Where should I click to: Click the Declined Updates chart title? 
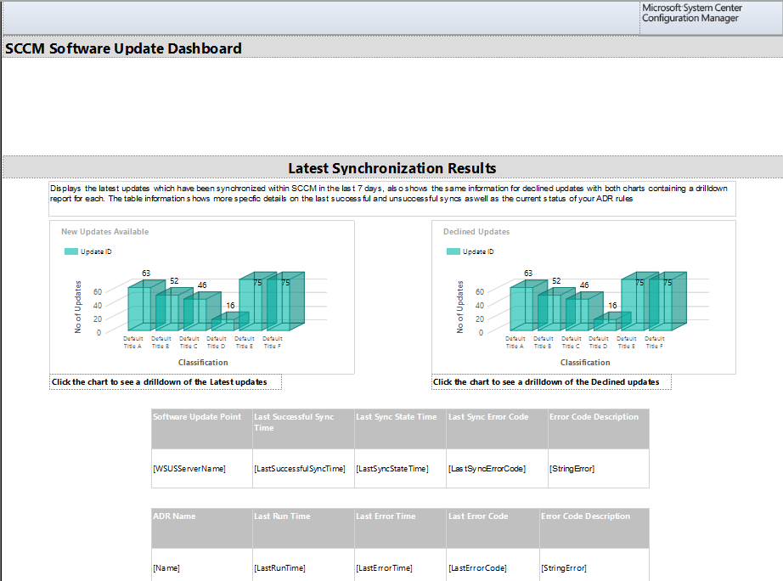[476, 232]
